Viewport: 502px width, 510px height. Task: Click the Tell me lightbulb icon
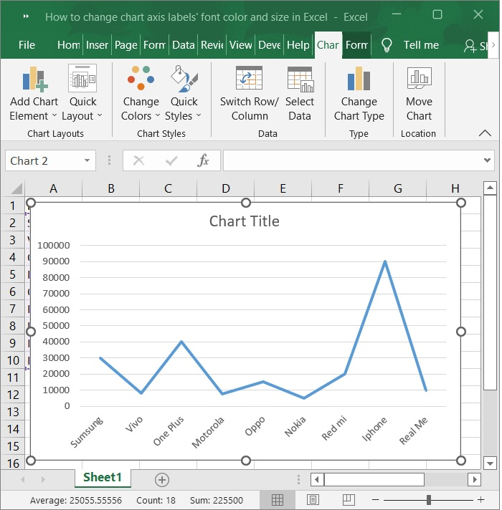(387, 45)
